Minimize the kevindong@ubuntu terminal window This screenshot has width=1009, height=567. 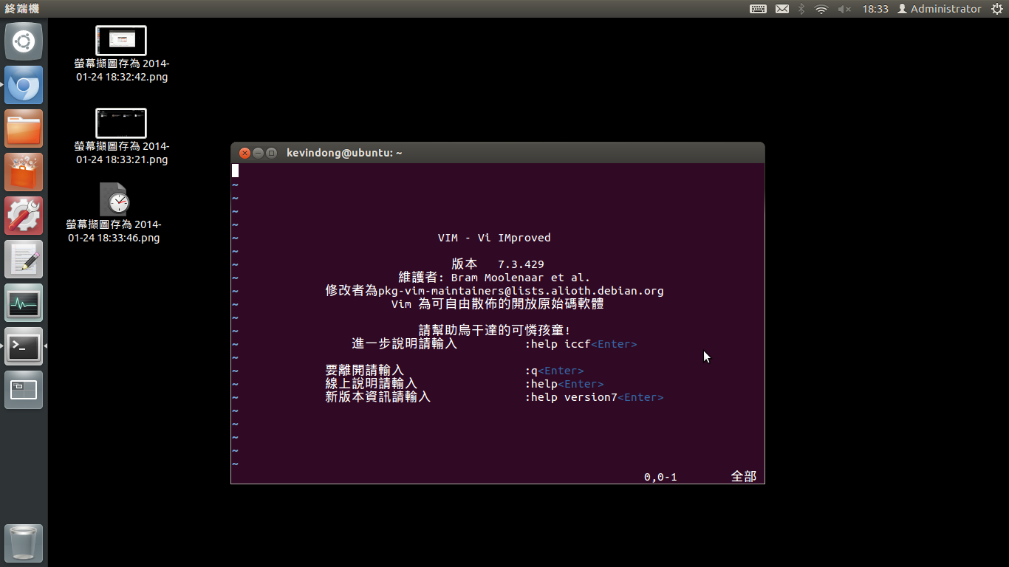258,153
